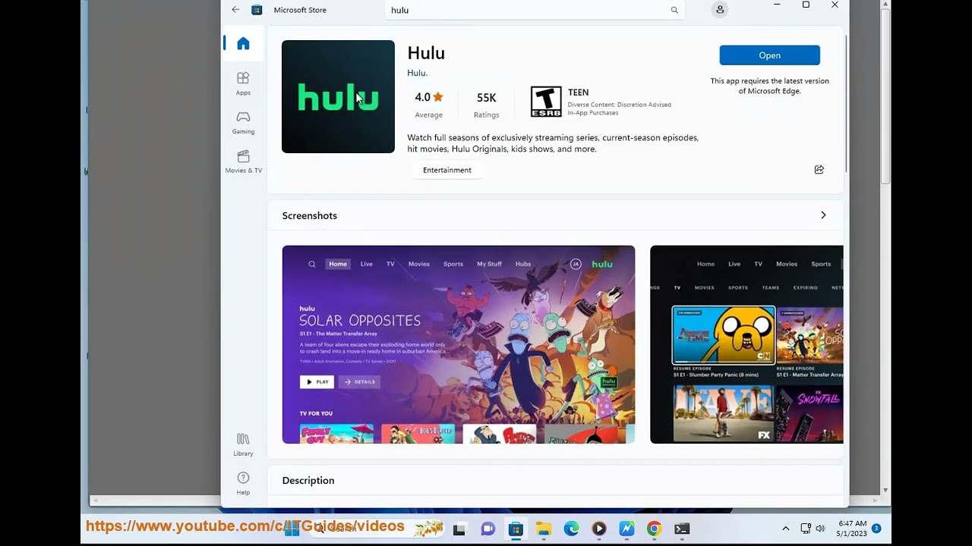Image resolution: width=972 pixels, height=546 pixels.
Task: Expand Screenshots with the chevron arrow
Action: click(x=823, y=215)
